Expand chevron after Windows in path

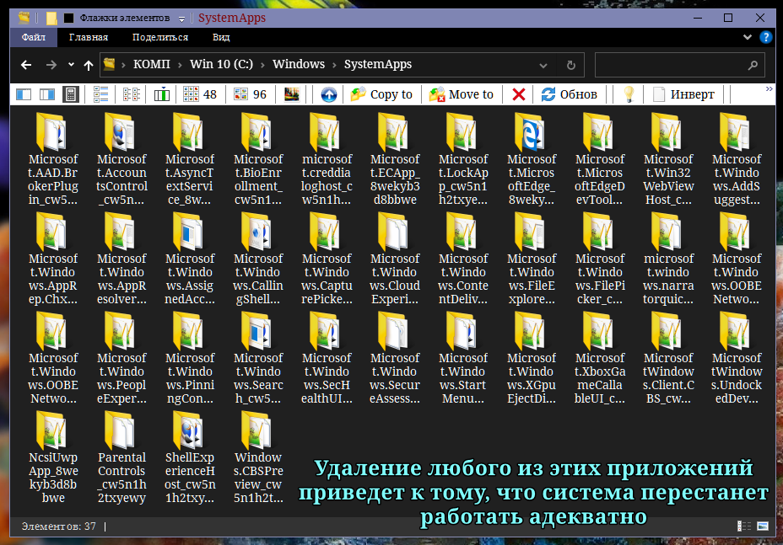click(x=334, y=65)
